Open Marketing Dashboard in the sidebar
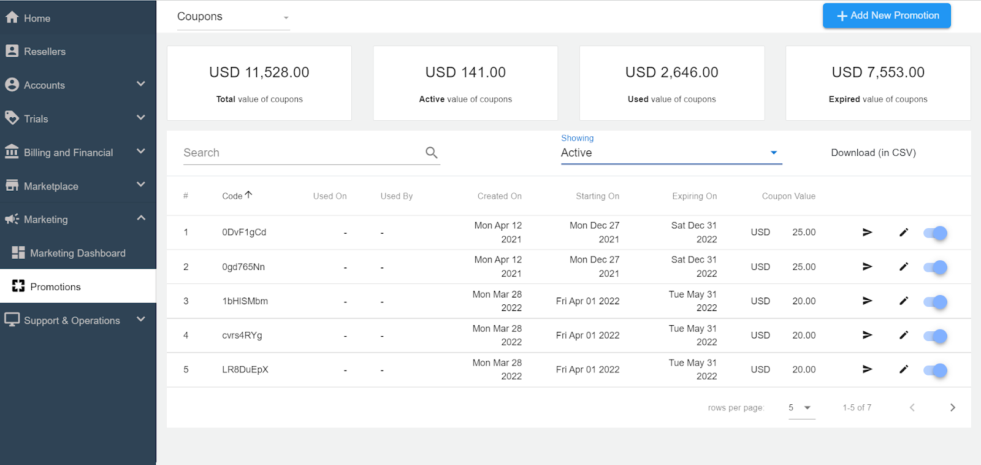The image size is (981, 465). coord(77,253)
